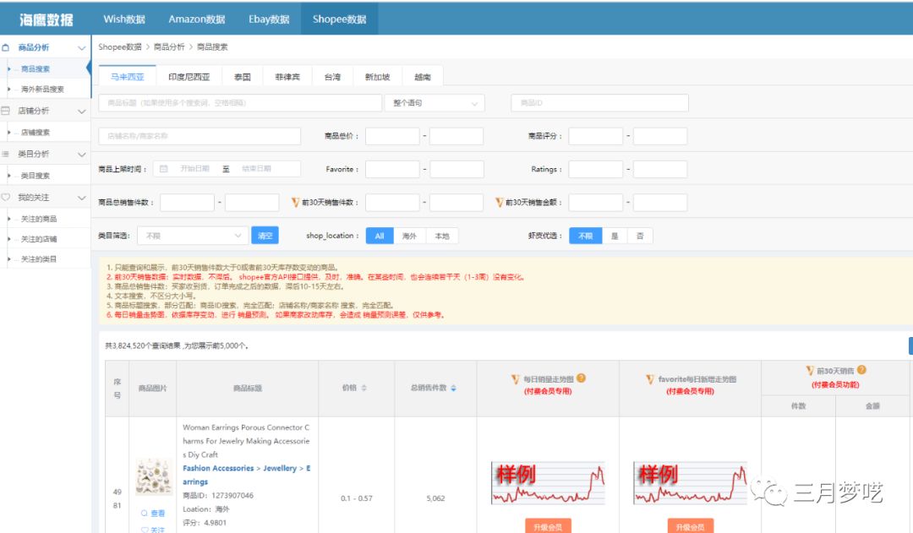Choose 是 for the 虾皮优选 option
This screenshot has height=533, width=913.
pos(615,236)
